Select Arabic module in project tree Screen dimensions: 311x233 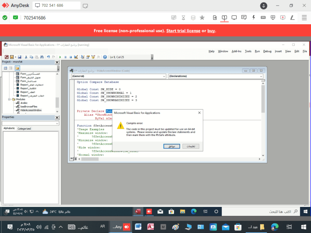point(24,103)
